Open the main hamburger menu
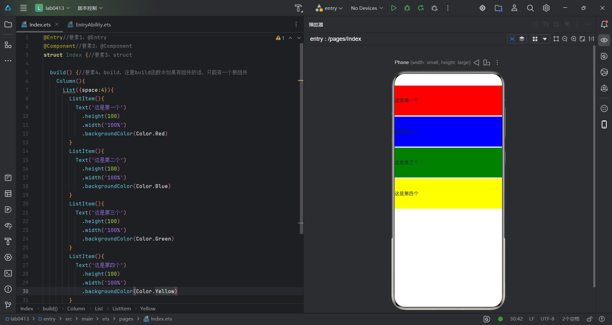The width and height of the screenshot is (612, 325). [24, 8]
